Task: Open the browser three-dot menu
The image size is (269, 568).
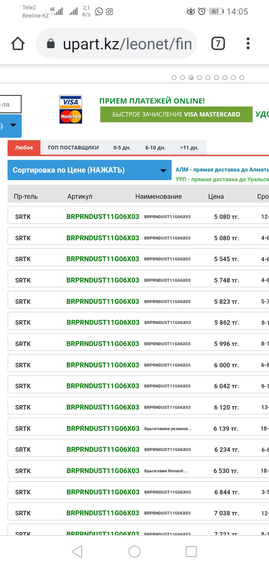Action: click(248, 44)
